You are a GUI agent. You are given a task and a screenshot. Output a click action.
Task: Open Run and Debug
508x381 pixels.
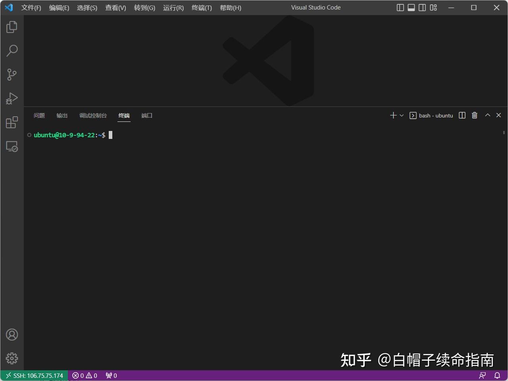(12, 98)
